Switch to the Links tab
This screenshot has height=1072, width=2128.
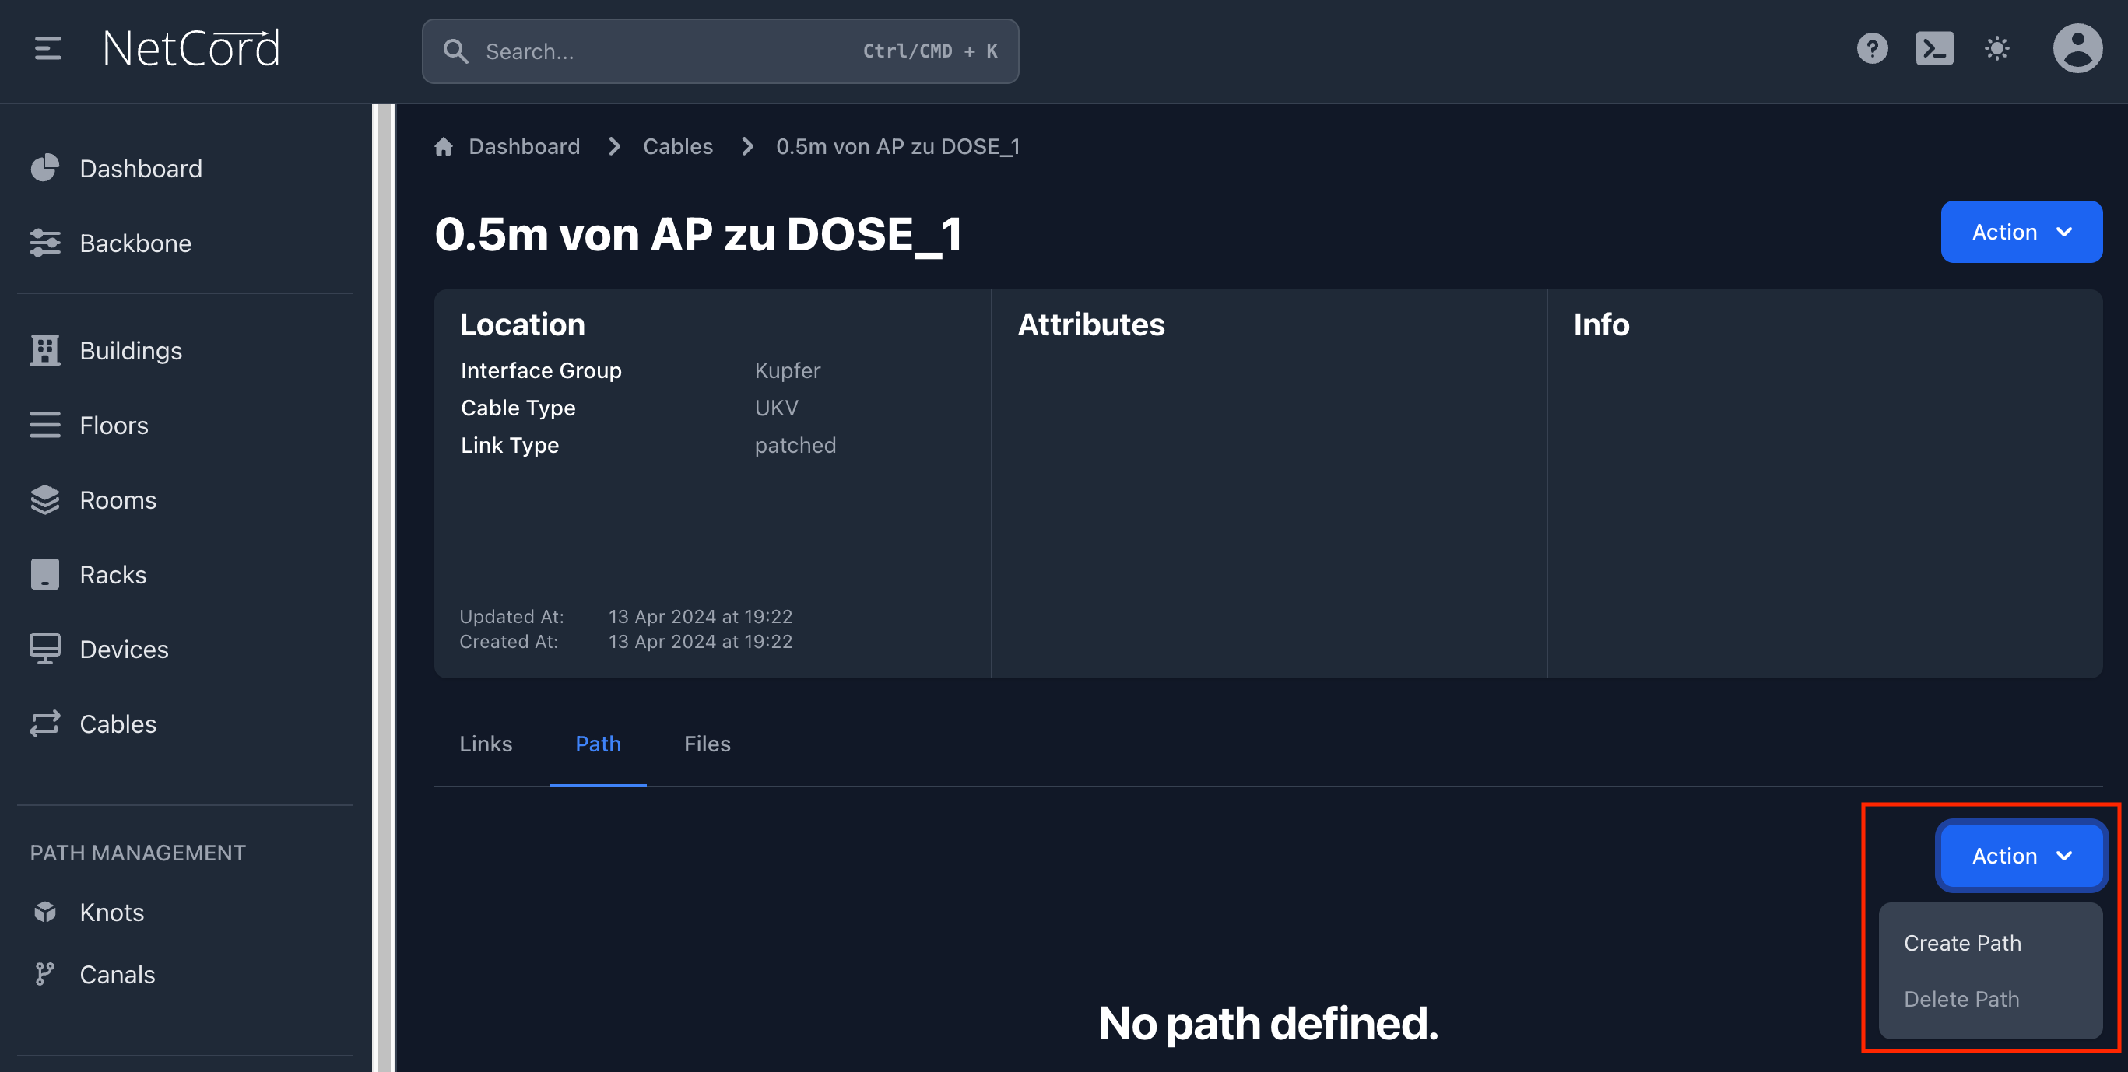click(x=485, y=743)
